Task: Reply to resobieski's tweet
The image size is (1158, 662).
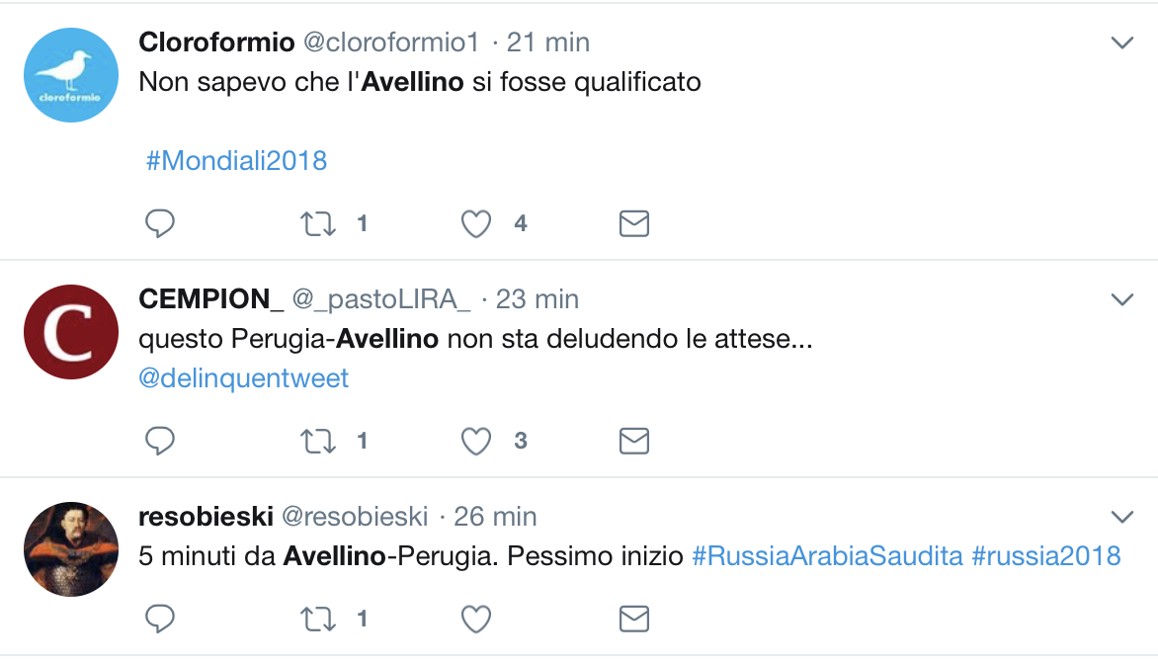Action: pos(159,619)
